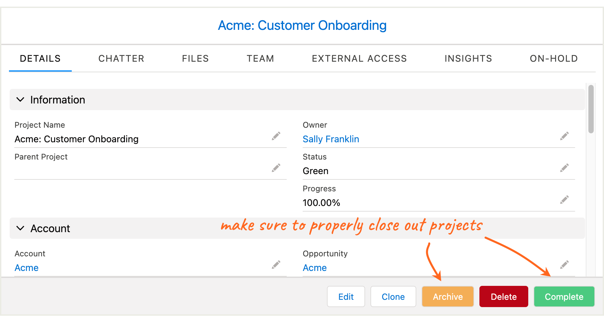604x325 pixels.
Task: Collapse the Account section
Action: click(20, 228)
